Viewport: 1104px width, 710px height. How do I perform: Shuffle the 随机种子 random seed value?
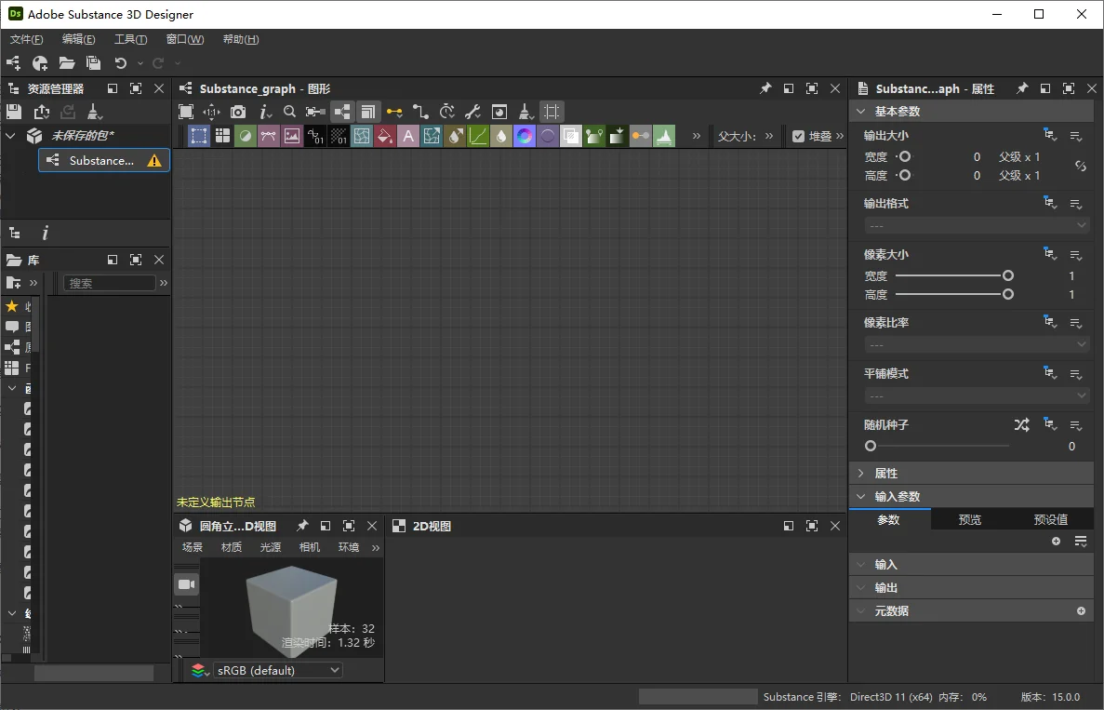point(1021,424)
